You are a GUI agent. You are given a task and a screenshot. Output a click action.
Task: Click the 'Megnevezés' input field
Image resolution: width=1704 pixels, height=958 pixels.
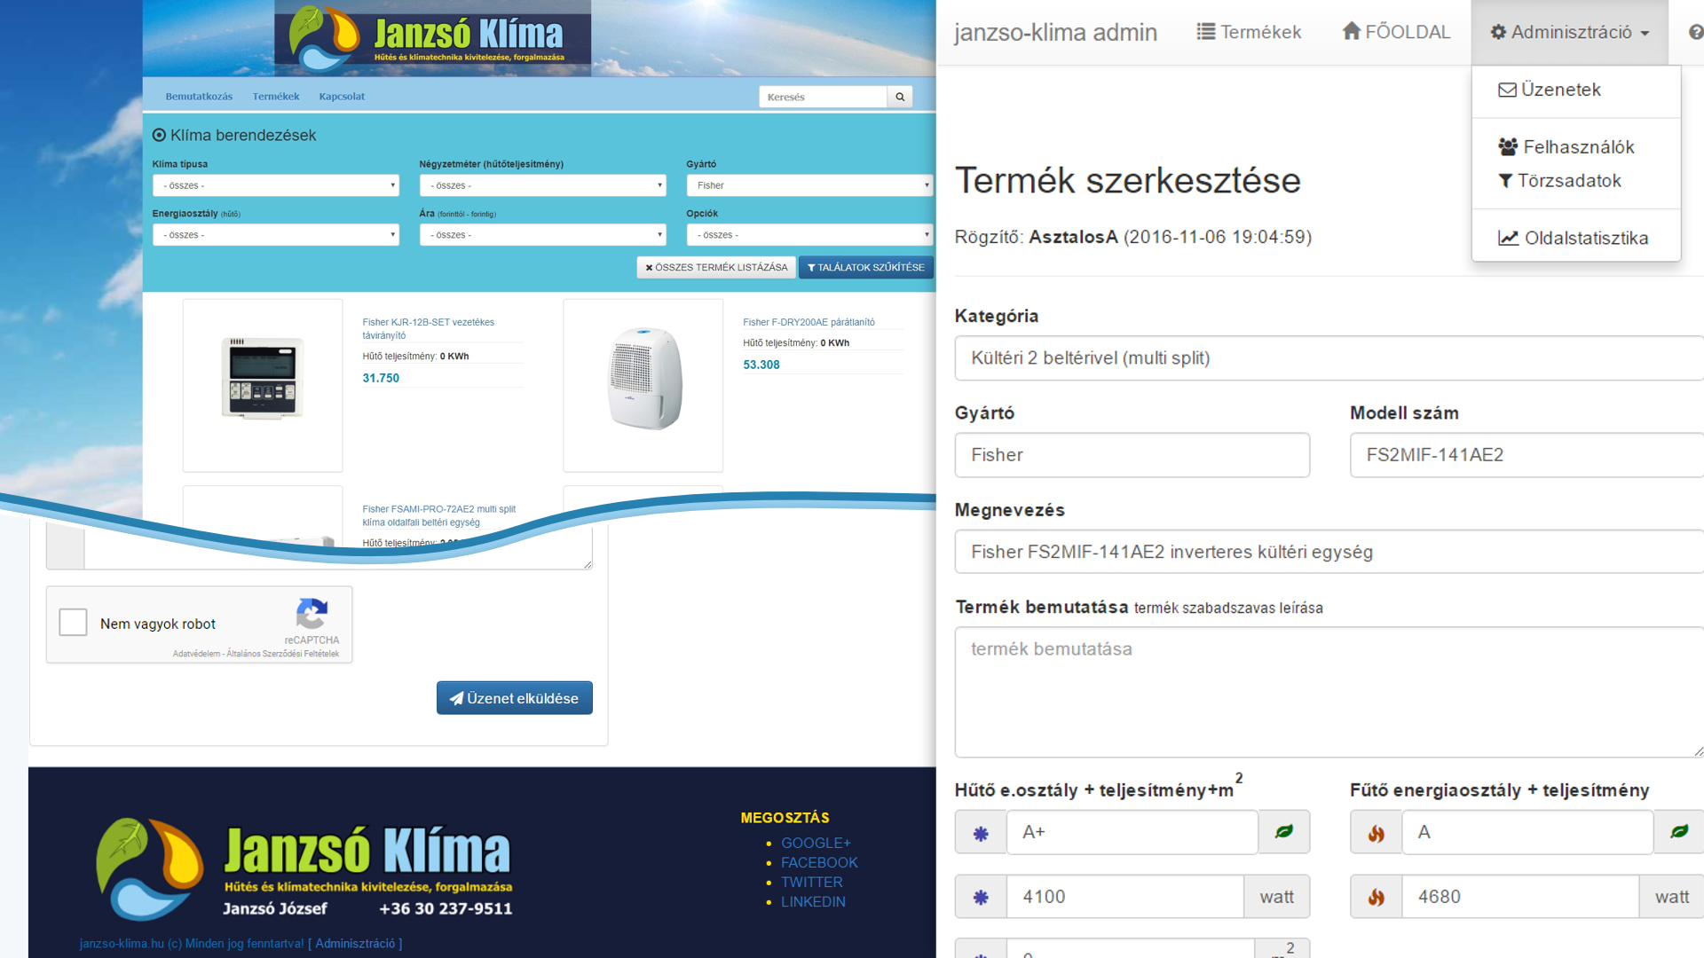click(x=1329, y=552)
